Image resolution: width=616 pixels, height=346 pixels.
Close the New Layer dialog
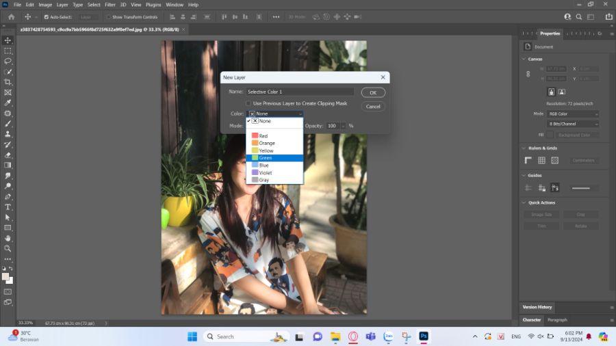(x=383, y=77)
